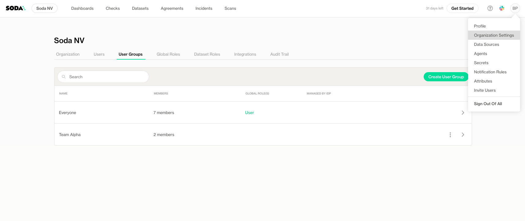525x221 pixels.
Task: Click the search magnifier icon
Action: point(64,77)
